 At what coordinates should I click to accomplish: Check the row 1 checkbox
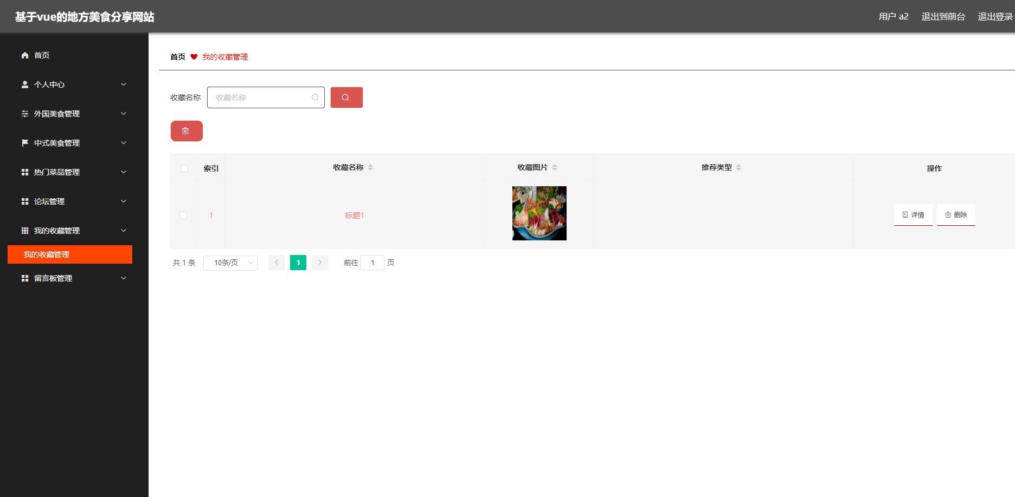183,215
